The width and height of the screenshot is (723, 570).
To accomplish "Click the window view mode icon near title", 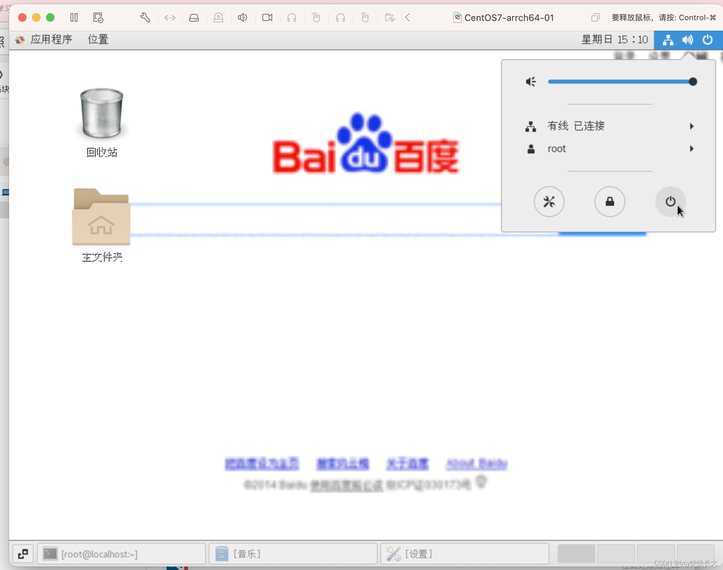I will click(595, 17).
